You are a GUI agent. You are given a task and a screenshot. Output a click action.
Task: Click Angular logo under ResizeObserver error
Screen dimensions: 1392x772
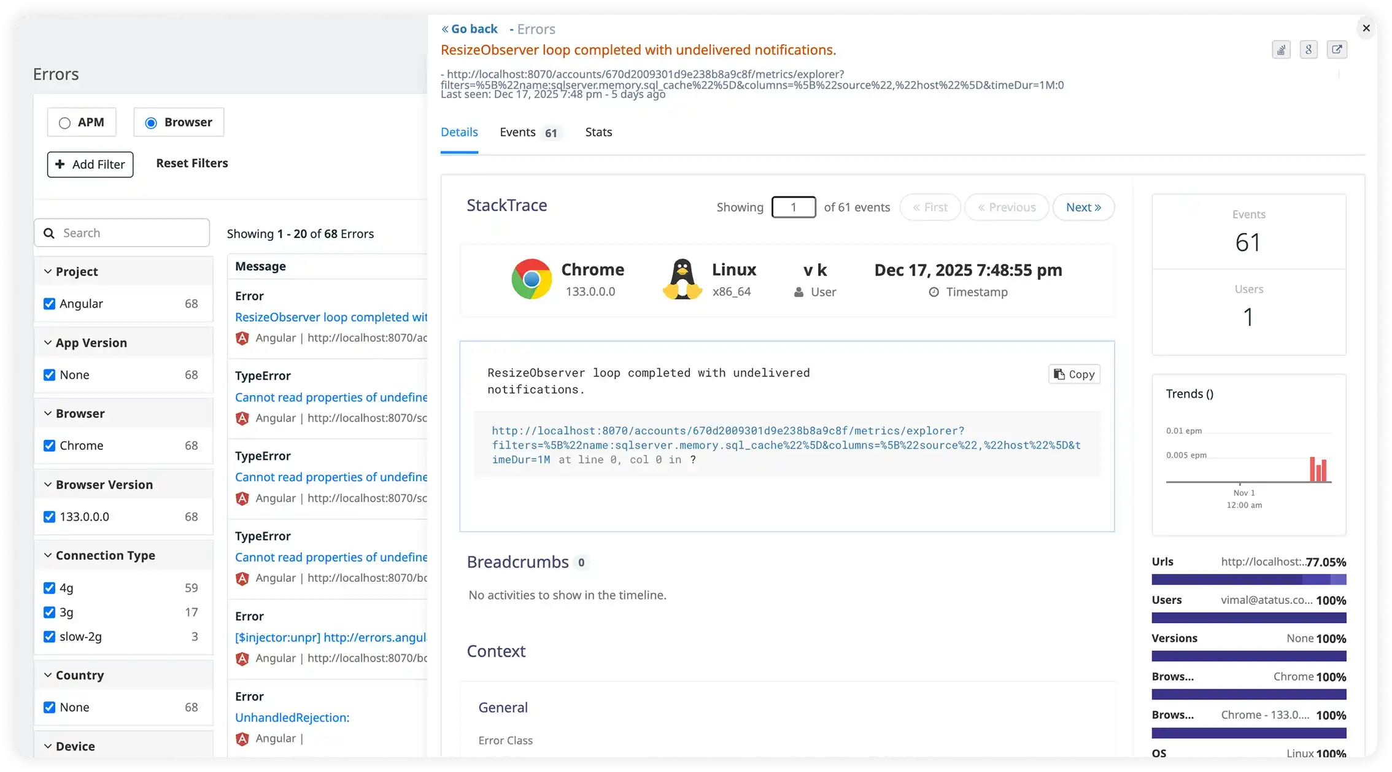pos(242,338)
